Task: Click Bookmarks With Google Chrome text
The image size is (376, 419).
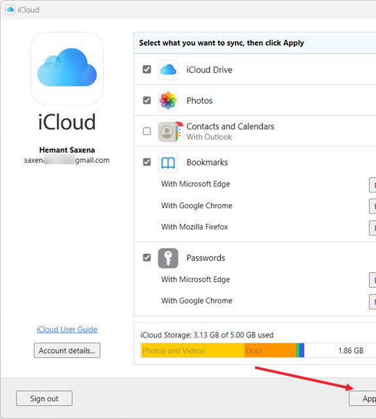Action: click(197, 206)
